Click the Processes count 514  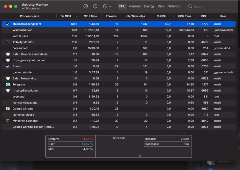(186, 144)
